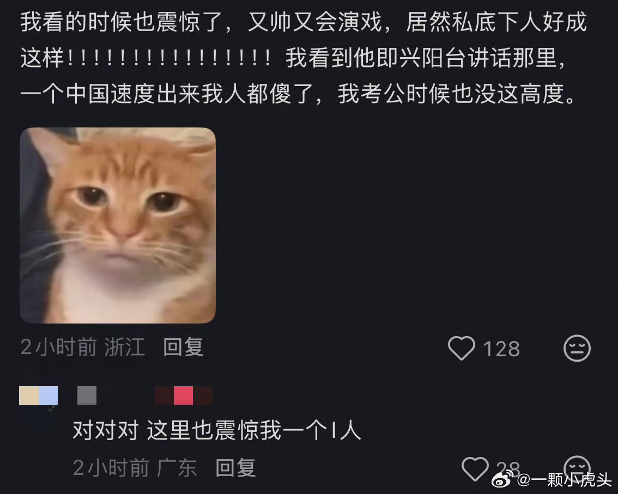Click the 2小时前 浙江 timestamp
The height and width of the screenshot is (494, 618).
83,347
